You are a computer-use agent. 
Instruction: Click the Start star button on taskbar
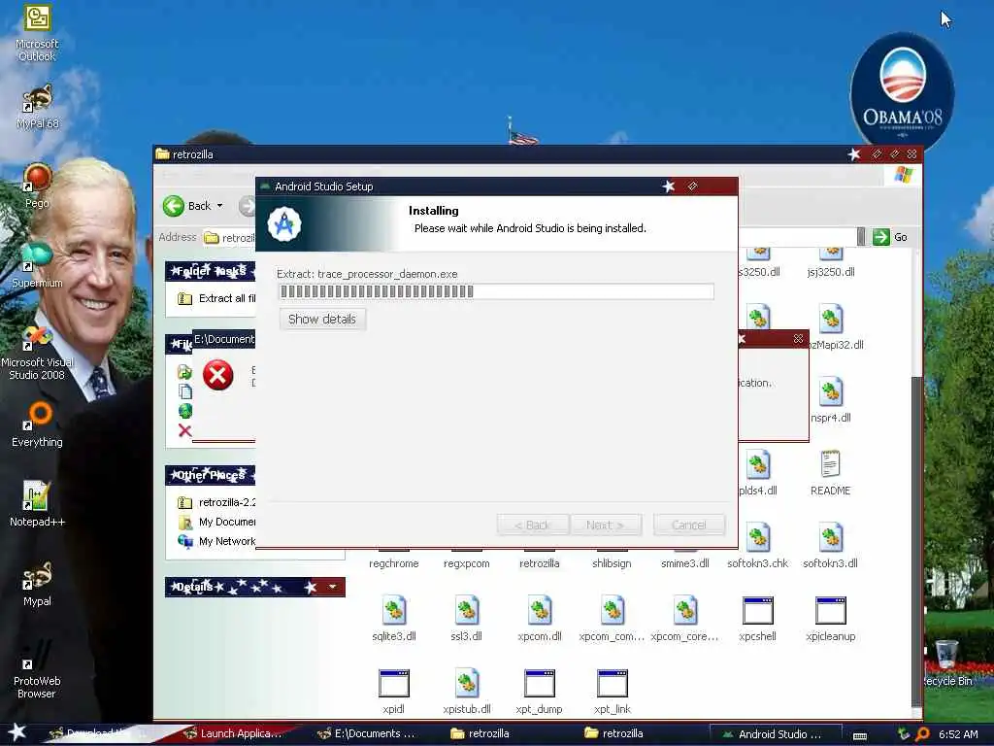click(17, 732)
